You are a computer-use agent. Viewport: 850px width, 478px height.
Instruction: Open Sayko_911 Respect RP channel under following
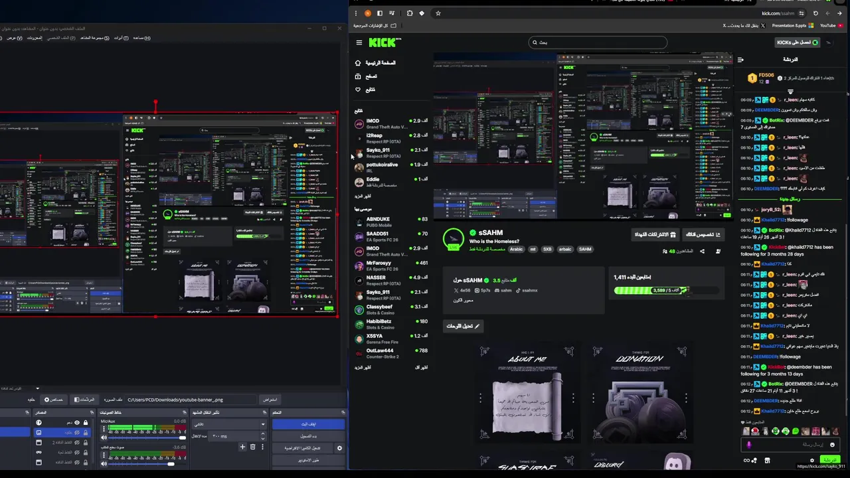[x=392, y=153]
